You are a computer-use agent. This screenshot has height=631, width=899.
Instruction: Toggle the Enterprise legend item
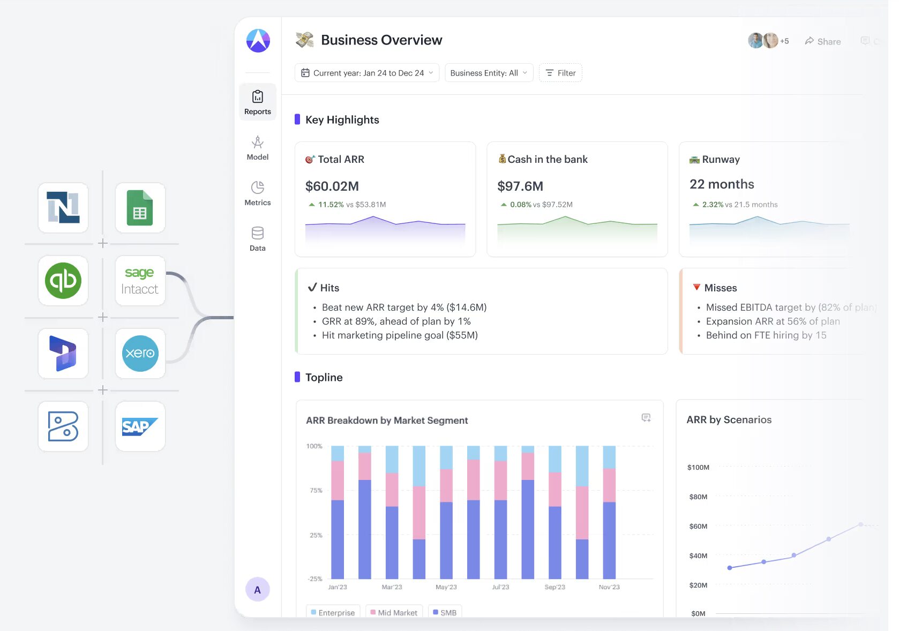tap(333, 612)
